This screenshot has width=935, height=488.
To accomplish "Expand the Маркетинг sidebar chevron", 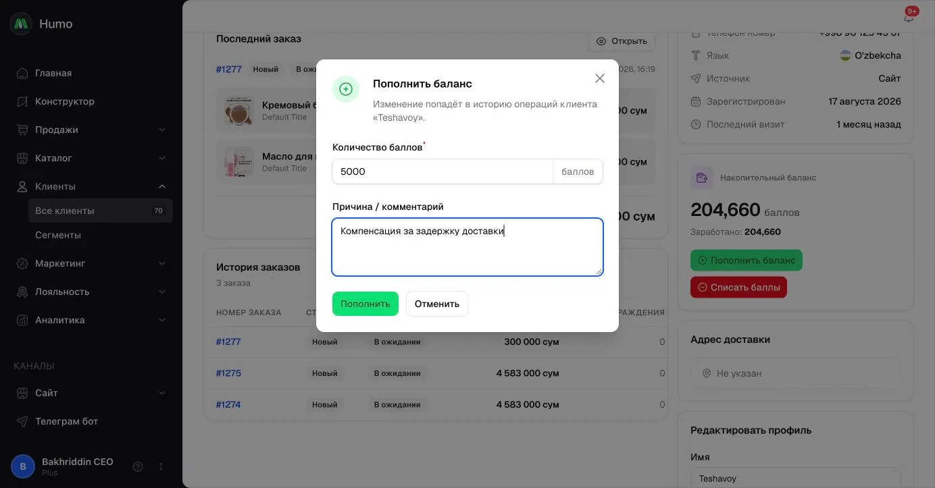I will point(162,263).
